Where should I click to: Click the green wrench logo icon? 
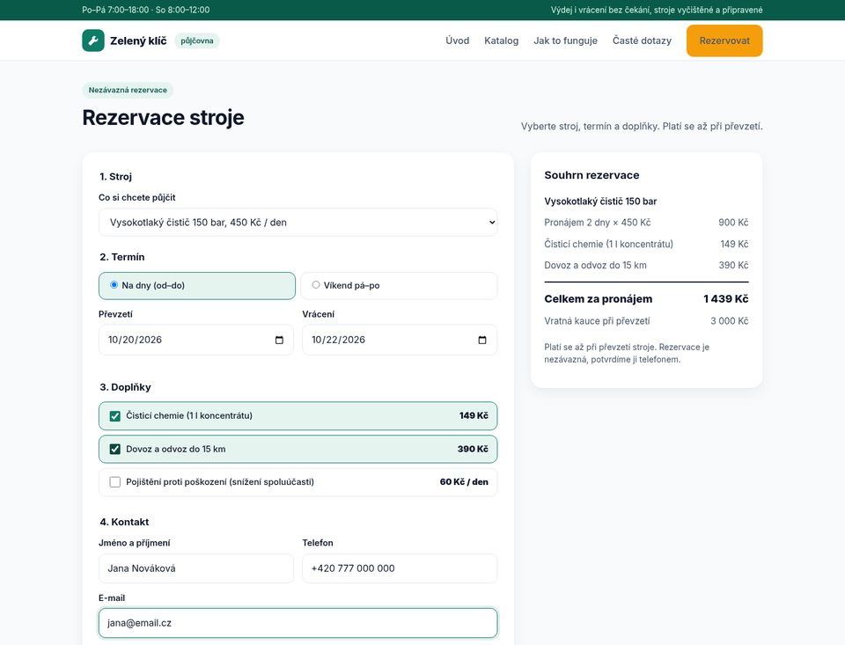pyautogui.click(x=93, y=40)
